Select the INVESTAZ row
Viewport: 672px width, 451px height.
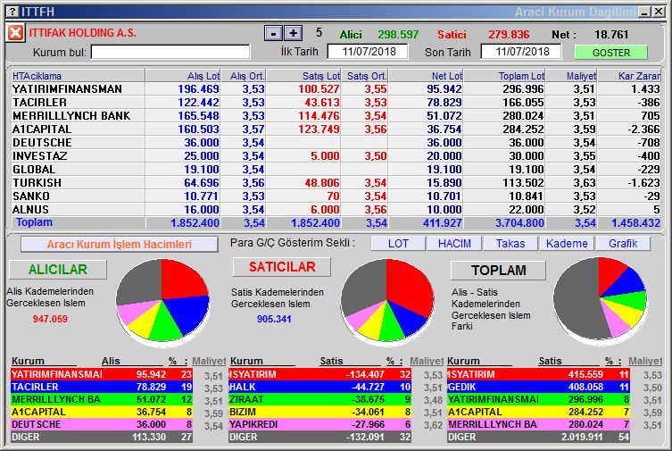click(x=336, y=156)
